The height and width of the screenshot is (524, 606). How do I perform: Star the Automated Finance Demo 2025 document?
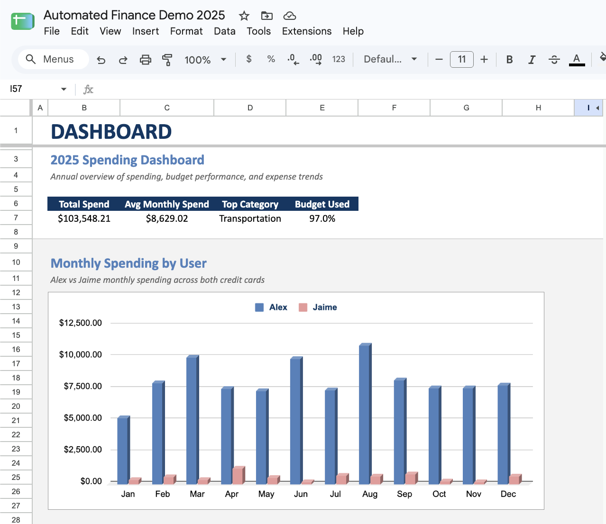(244, 16)
